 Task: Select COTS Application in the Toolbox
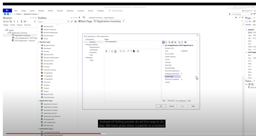point(49,122)
